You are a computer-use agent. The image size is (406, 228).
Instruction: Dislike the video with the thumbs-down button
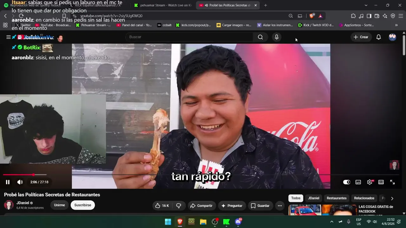[x=179, y=206]
